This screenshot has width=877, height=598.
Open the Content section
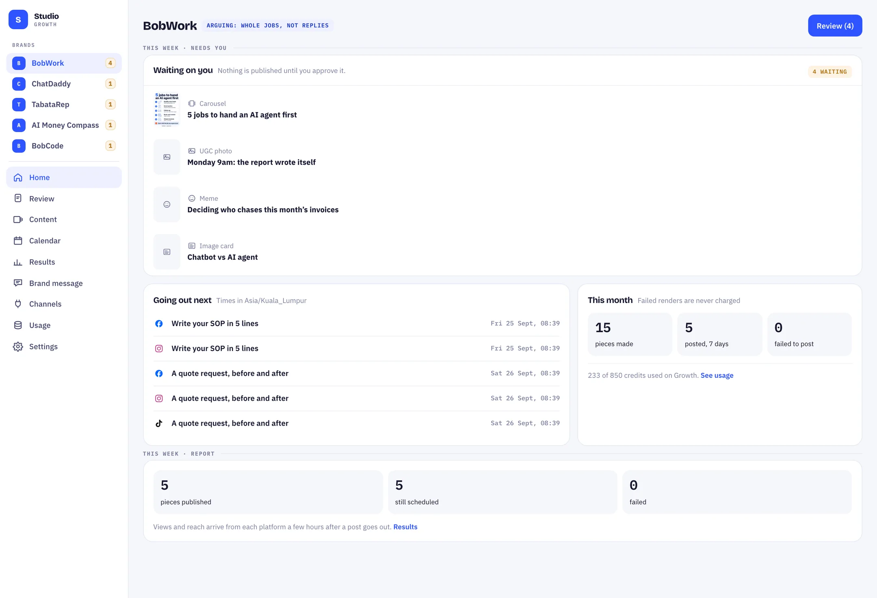coord(64,219)
